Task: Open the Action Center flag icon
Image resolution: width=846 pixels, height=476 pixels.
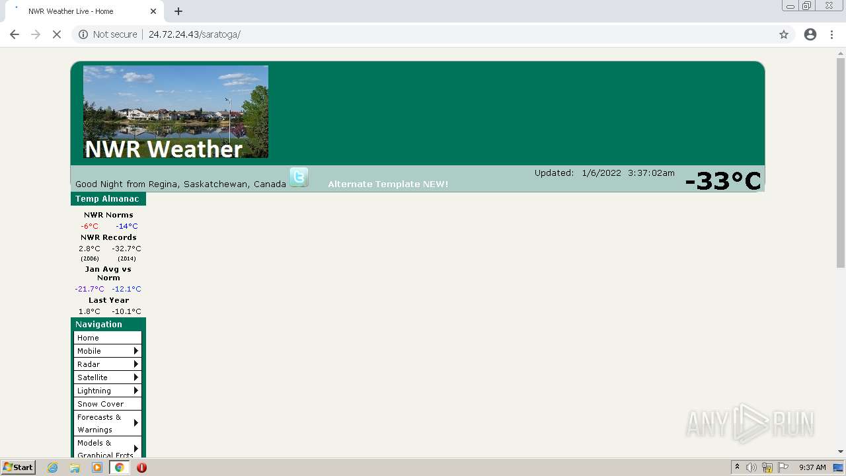Action: [783, 467]
